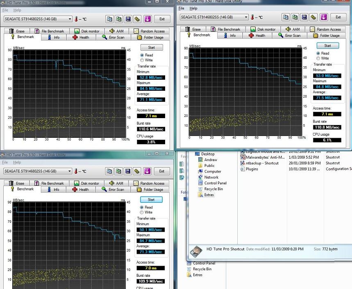
Task: Click save screenshot floppy icon in top-left HD Tune window
Action: coord(128,19)
